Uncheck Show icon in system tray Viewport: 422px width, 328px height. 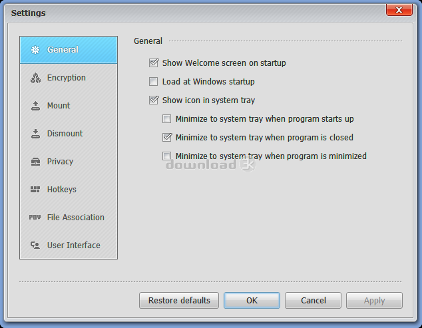(154, 100)
